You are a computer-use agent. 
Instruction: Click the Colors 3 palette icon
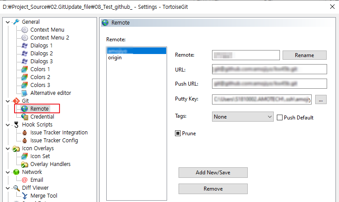[25, 85]
